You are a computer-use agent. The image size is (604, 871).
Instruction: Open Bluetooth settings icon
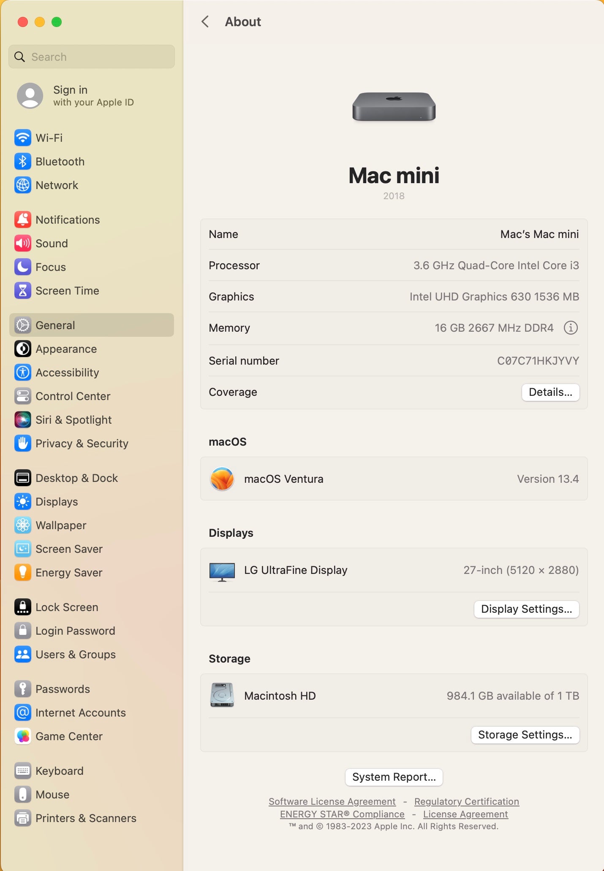coord(23,161)
